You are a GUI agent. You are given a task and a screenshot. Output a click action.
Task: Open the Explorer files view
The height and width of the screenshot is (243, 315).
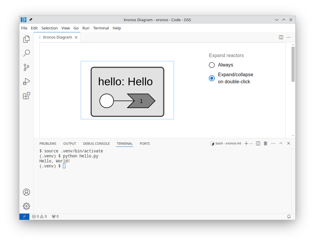point(26,39)
